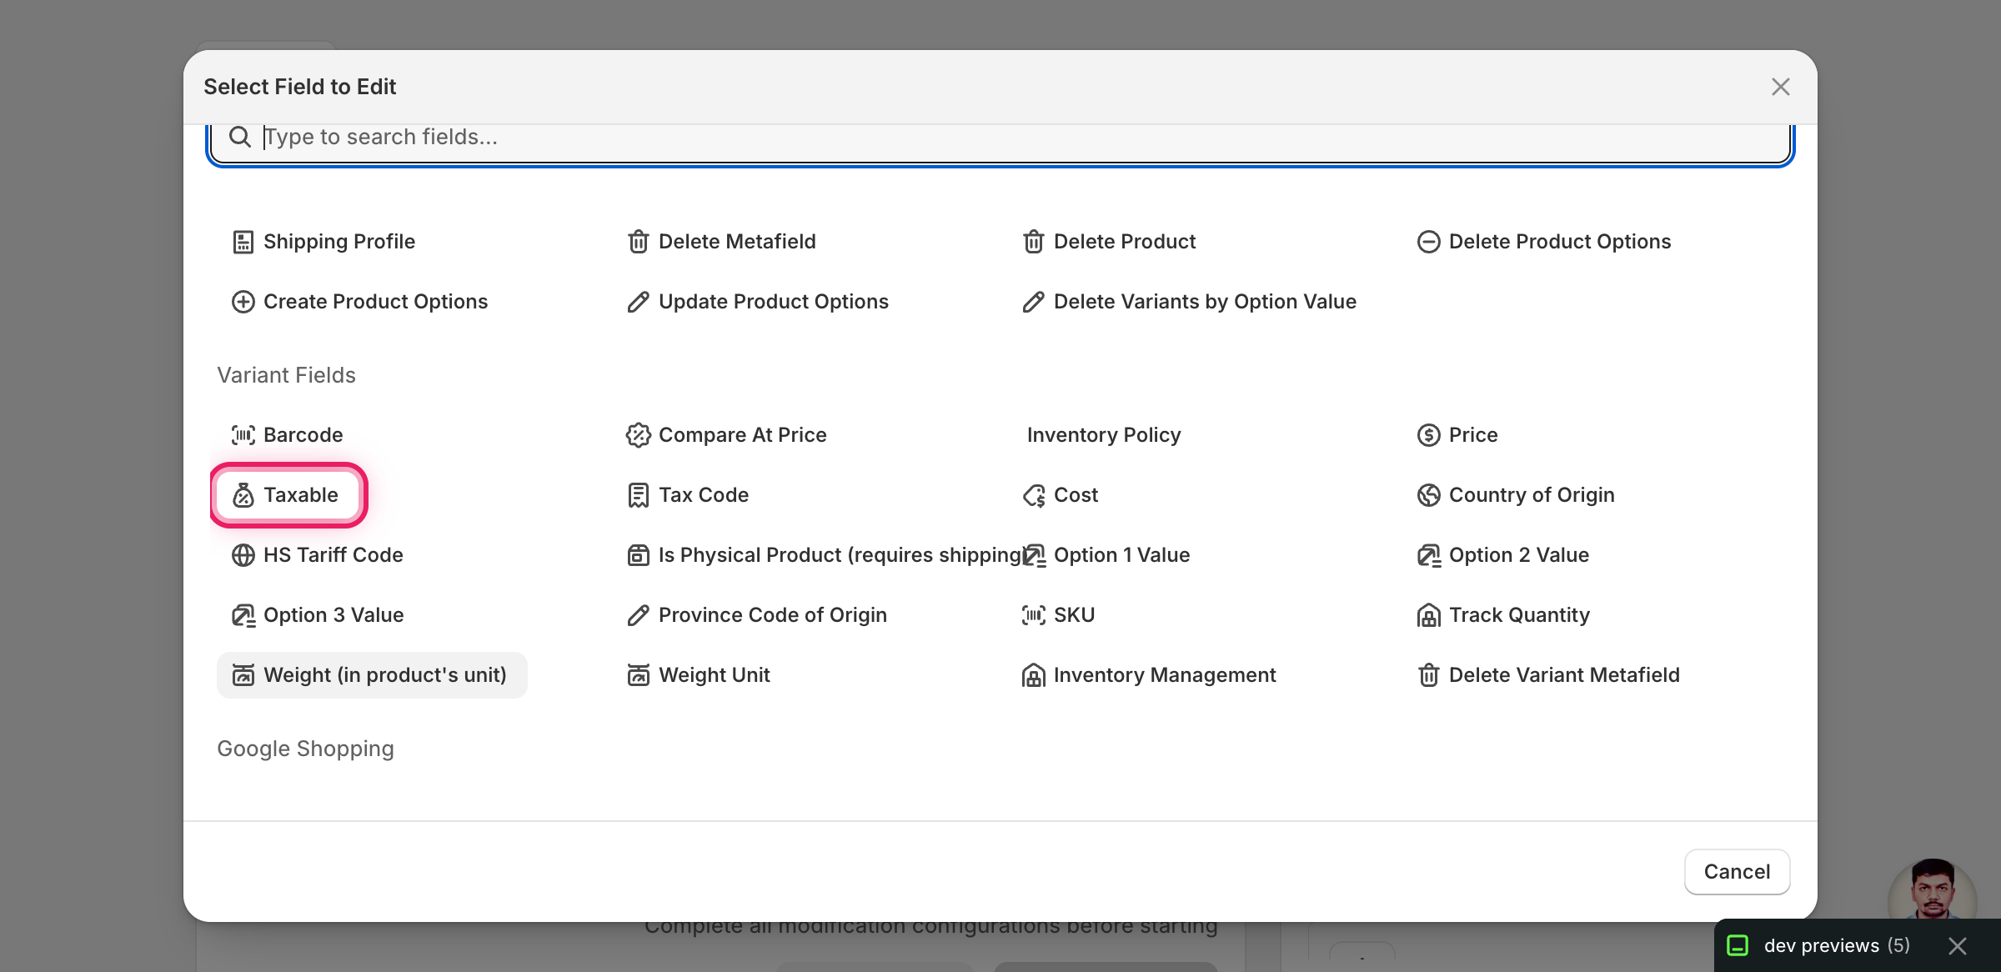This screenshot has width=2001, height=972.
Task: Select the Price dollar icon
Action: tap(1428, 435)
